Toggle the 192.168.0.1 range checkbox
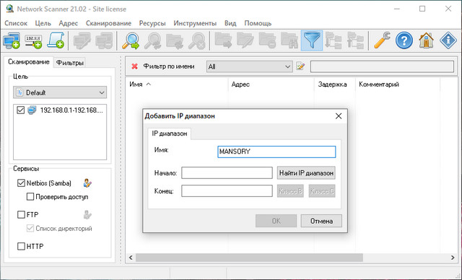Screen dimensions: 462x280 coord(21,110)
